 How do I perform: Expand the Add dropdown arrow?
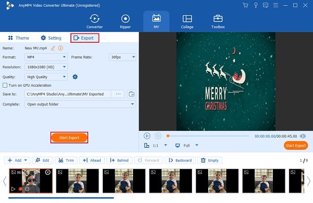[26, 160]
